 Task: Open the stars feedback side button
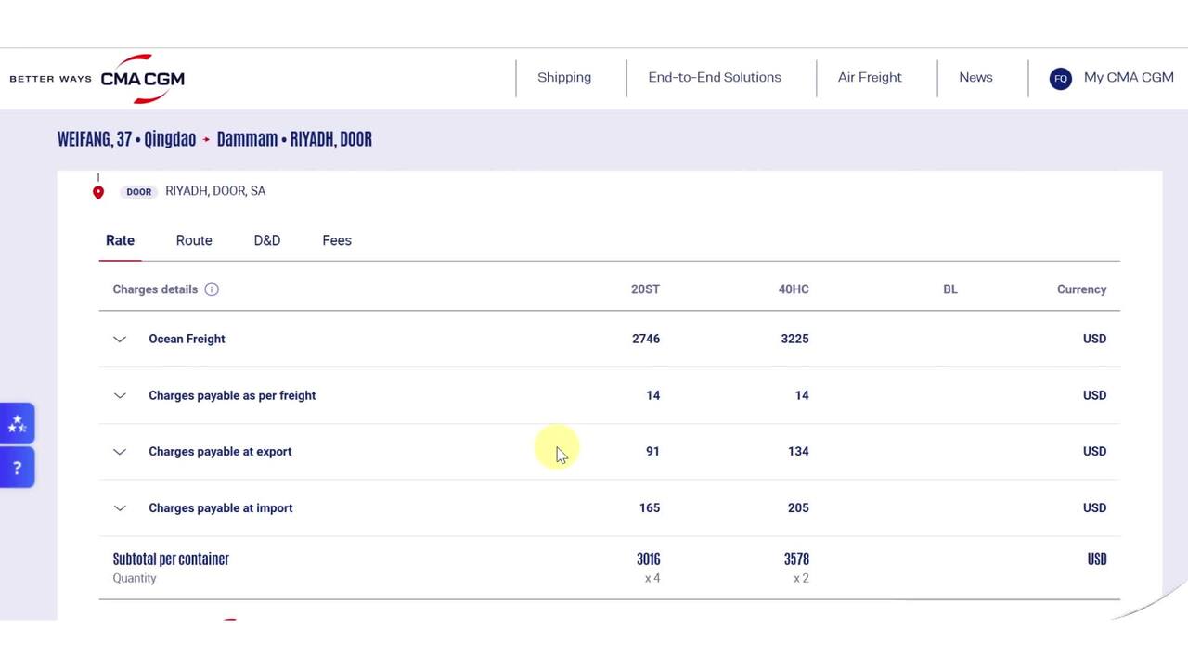pyautogui.click(x=17, y=424)
